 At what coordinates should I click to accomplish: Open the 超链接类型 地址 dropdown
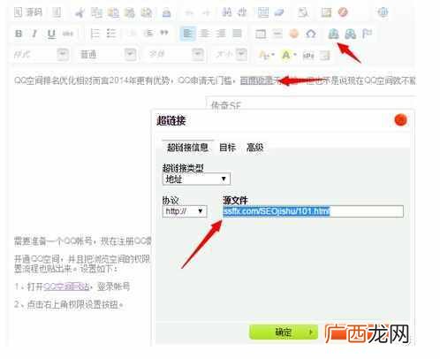(196, 179)
